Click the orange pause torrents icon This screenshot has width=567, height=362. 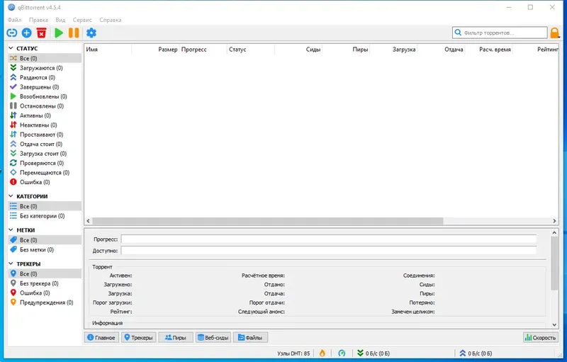click(74, 33)
